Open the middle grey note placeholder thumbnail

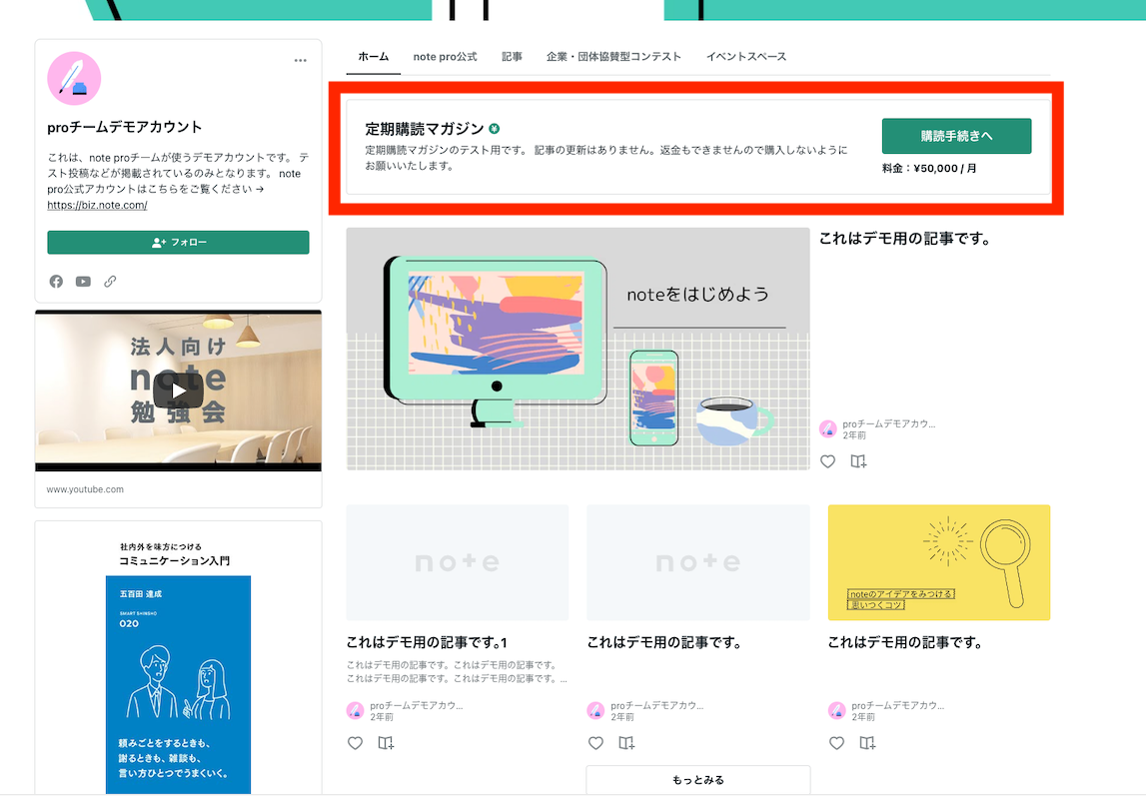click(698, 562)
